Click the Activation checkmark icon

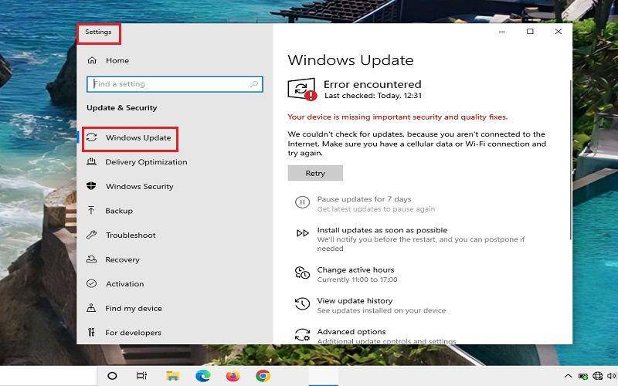point(91,283)
